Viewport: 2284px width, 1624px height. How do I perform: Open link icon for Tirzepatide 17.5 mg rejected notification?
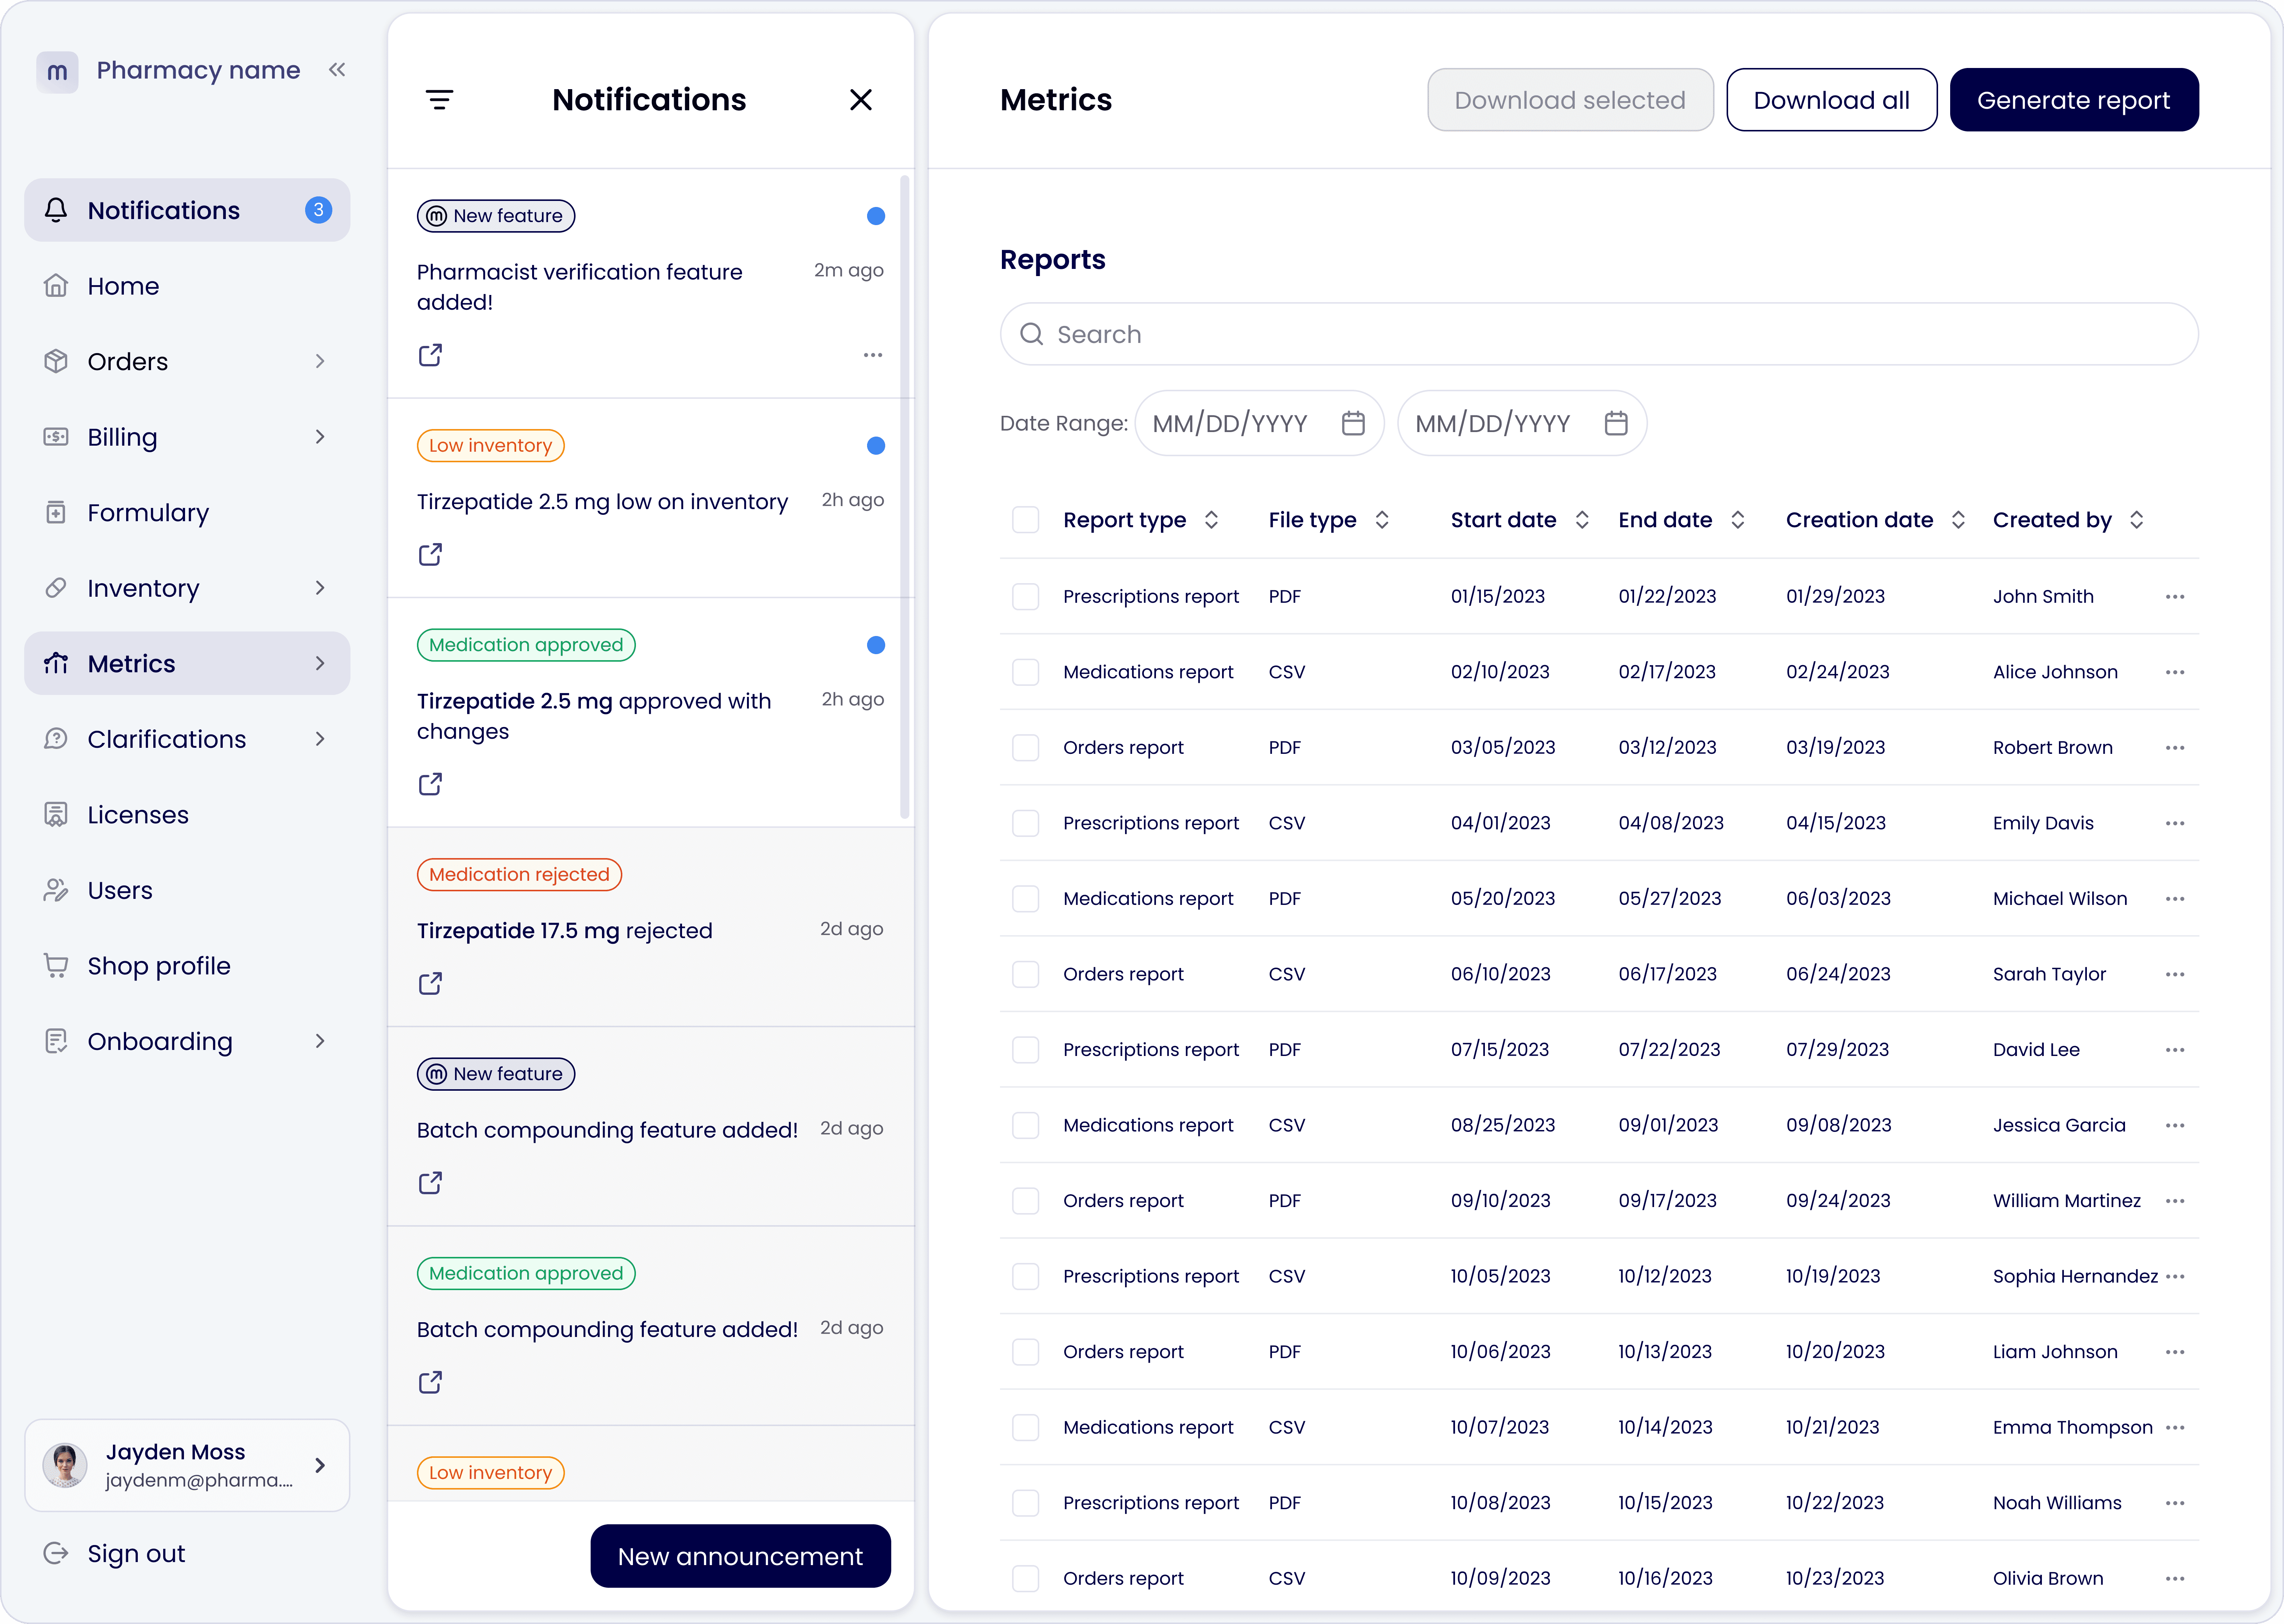click(431, 984)
